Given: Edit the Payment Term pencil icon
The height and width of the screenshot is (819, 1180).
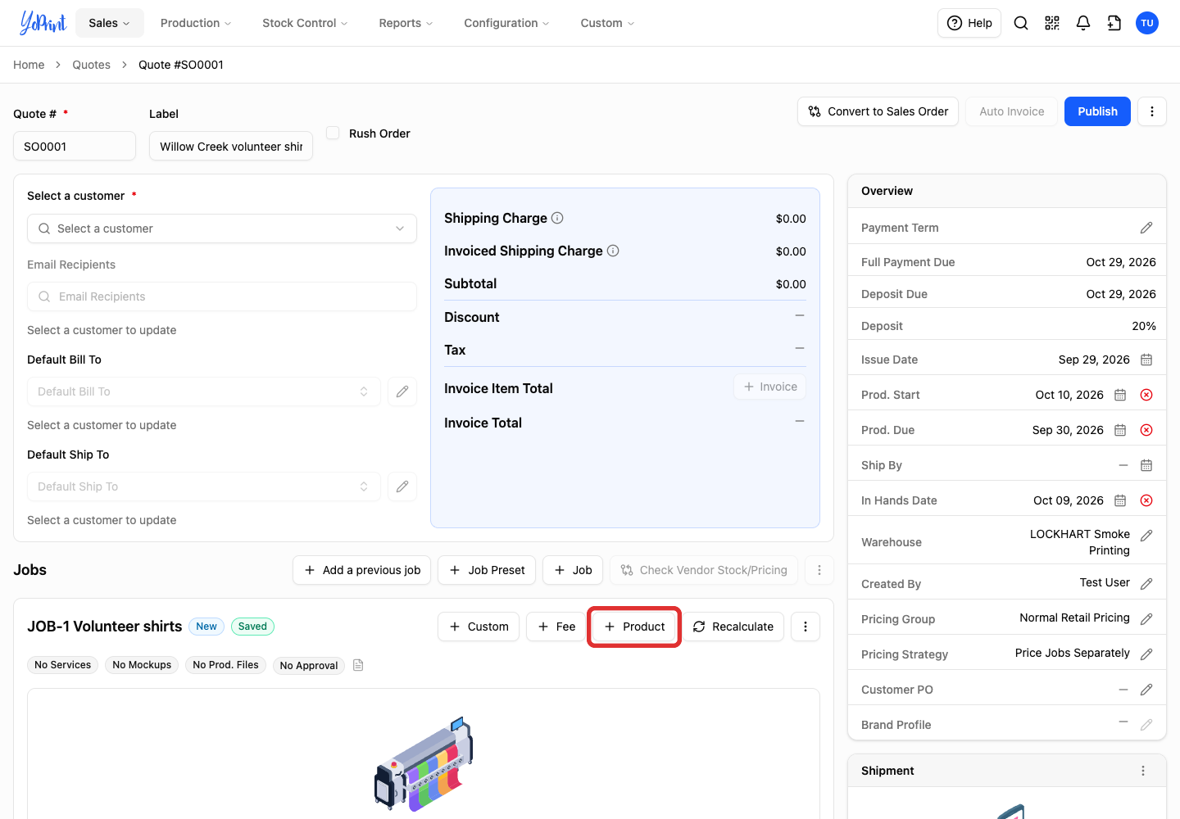Looking at the screenshot, I should click(1146, 228).
